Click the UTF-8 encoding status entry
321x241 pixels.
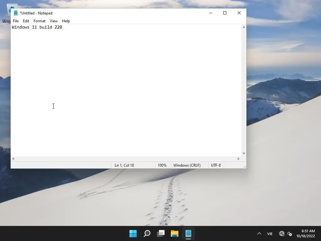tap(216, 165)
